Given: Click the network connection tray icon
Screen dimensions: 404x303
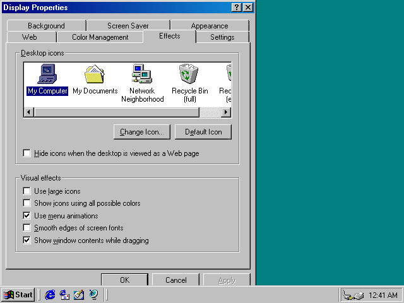Looking at the screenshot, I should pyautogui.click(x=348, y=295).
